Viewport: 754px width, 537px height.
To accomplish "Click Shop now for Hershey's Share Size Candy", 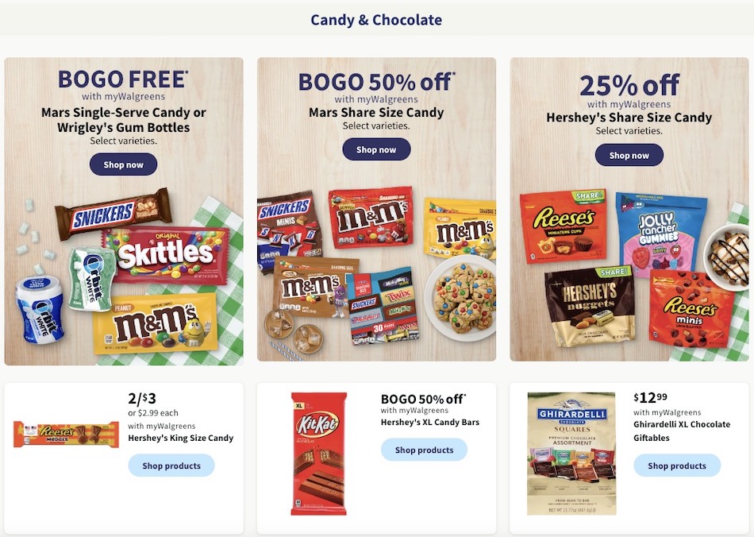I will [x=629, y=155].
